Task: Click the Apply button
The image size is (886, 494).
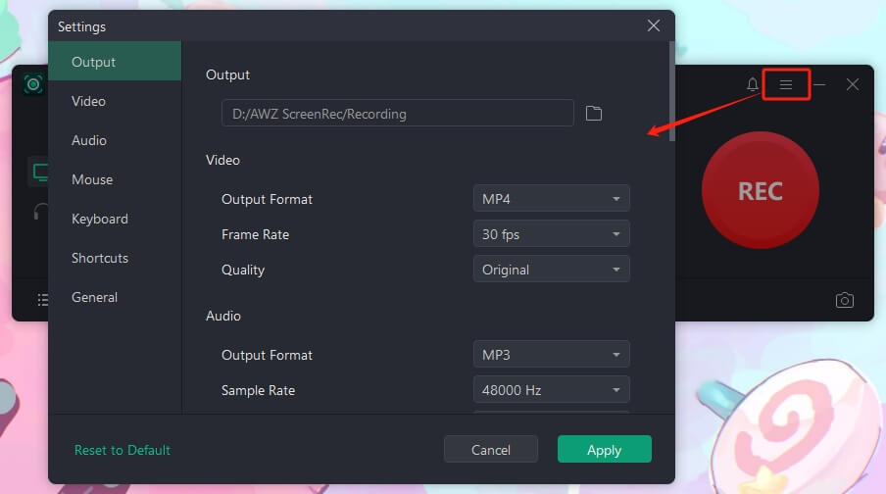Action: tap(604, 450)
